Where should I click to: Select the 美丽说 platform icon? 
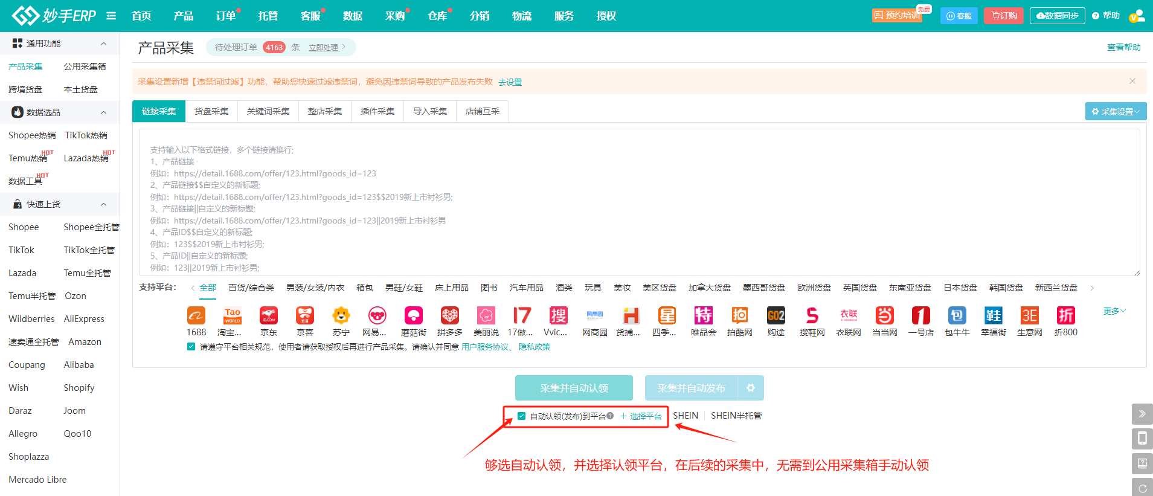(x=486, y=315)
